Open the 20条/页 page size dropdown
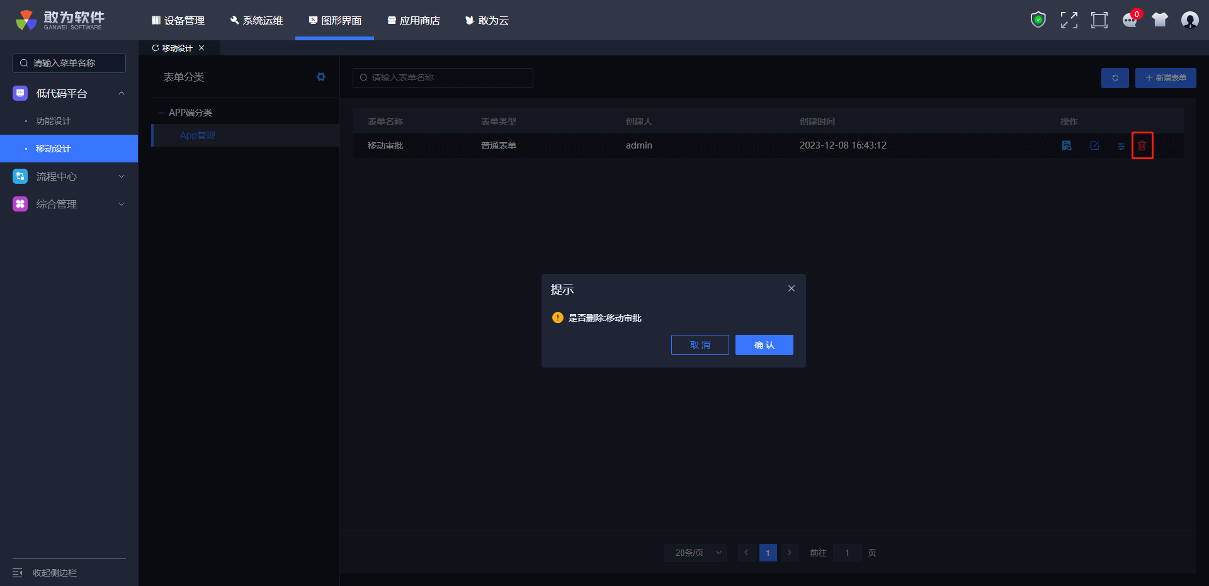The width and height of the screenshot is (1209, 586). pos(695,553)
